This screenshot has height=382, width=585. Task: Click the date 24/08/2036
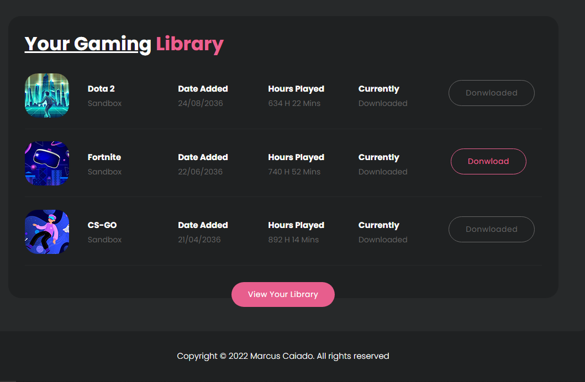tap(201, 103)
